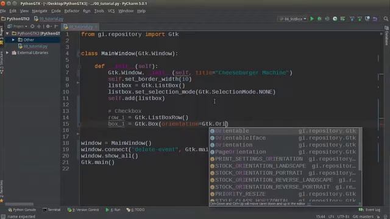Expand the Other folder arrow
The width and height of the screenshot is (390, 219).
coord(13,40)
